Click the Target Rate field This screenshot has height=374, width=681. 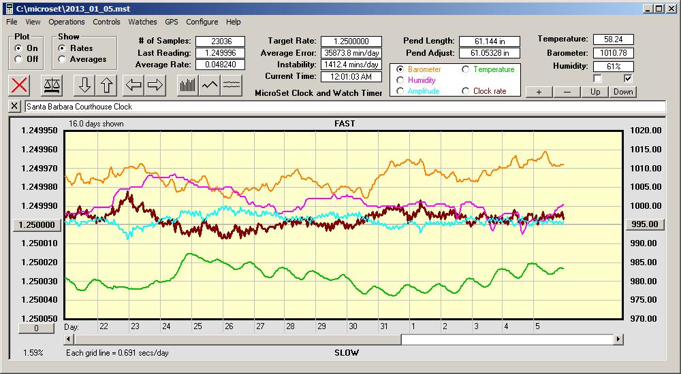click(x=351, y=41)
